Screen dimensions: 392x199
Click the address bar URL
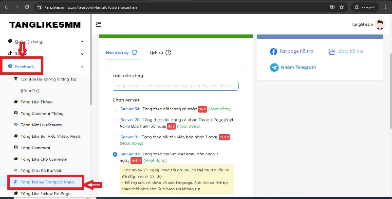click(x=91, y=7)
